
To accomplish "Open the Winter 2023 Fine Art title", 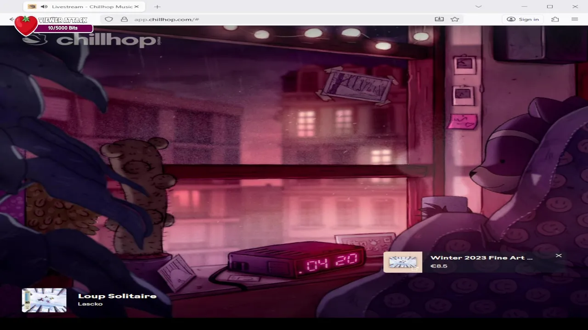I will [x=481, y=258].
